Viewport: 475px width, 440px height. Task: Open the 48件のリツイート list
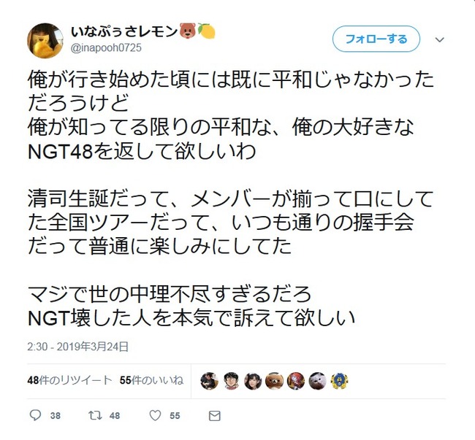69,380
